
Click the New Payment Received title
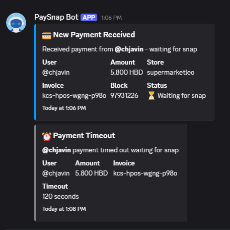pyautogui.click(x=94, y=35)
